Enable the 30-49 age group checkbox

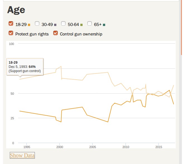[37, 24]
